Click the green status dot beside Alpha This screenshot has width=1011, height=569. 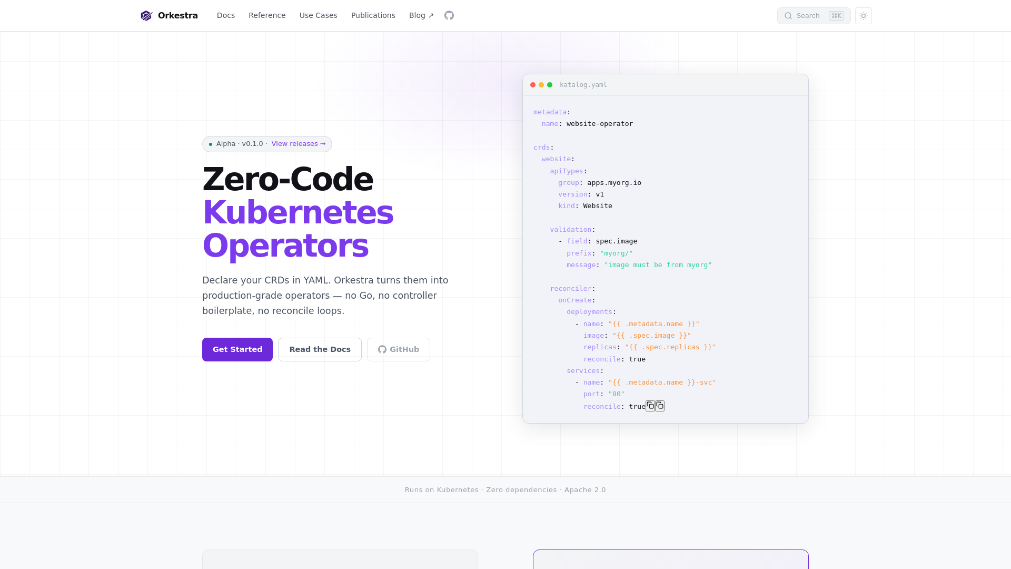tap(211, 144)
